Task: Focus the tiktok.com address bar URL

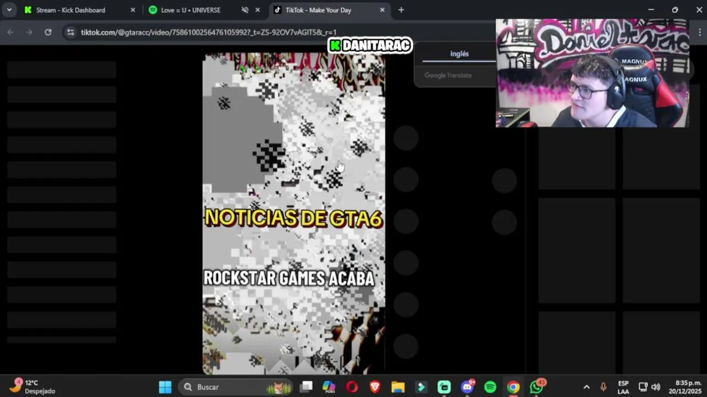Action: coord(209,33)
